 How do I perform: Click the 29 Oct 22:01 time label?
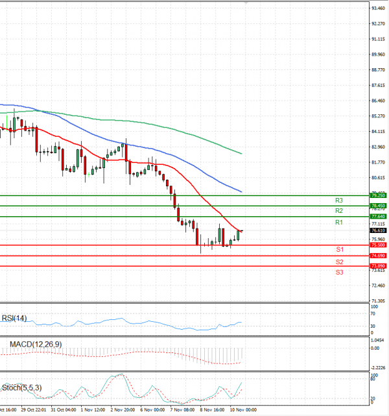(33, 410)
